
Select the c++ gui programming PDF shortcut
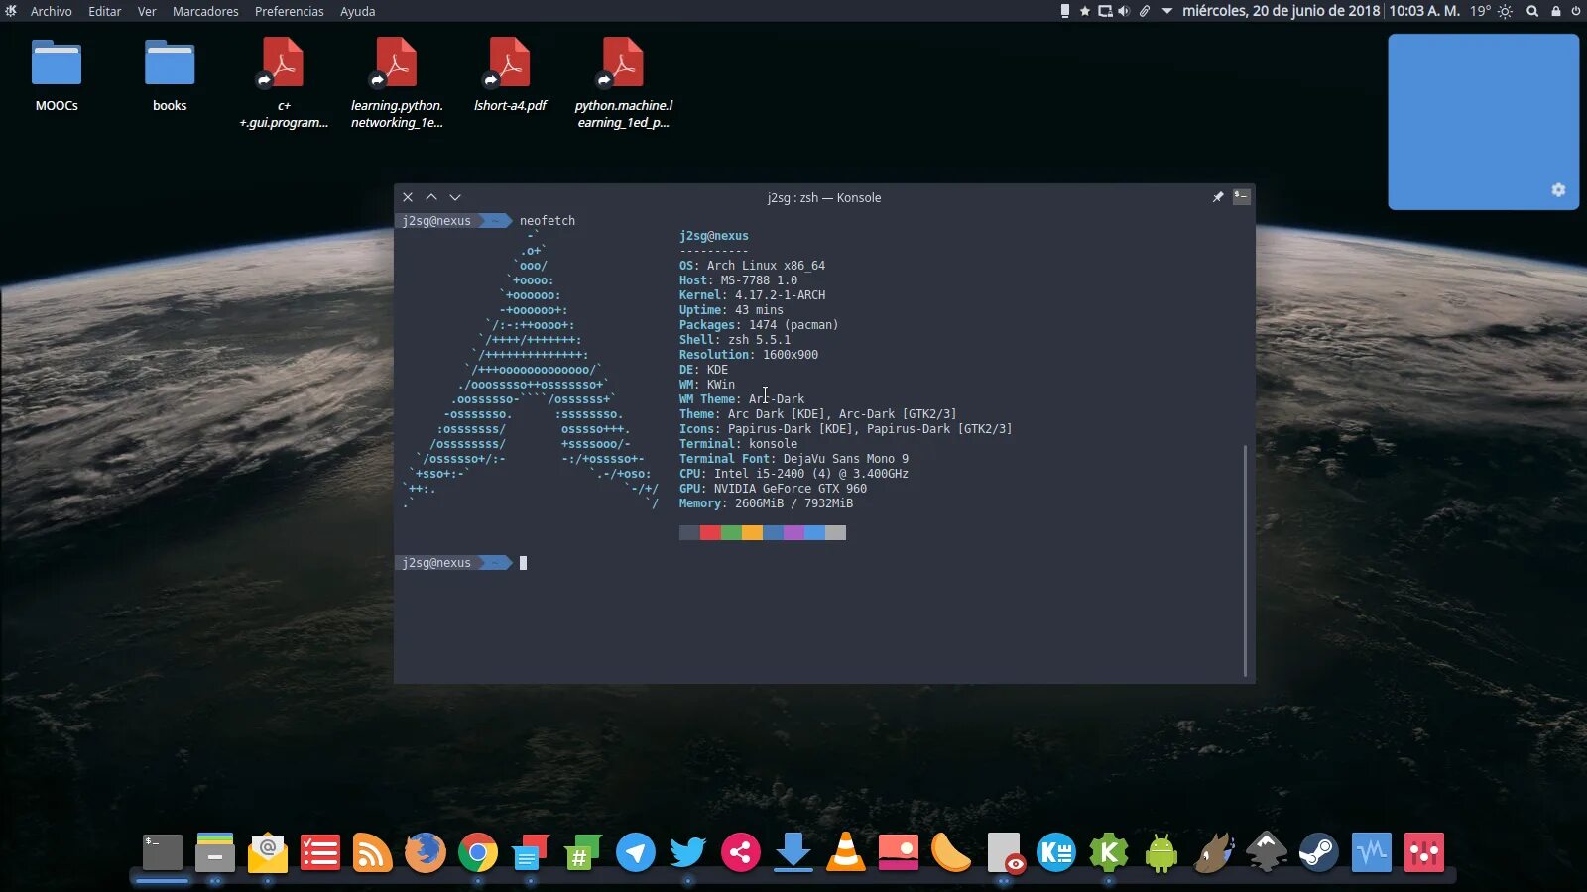coord(283,83)
